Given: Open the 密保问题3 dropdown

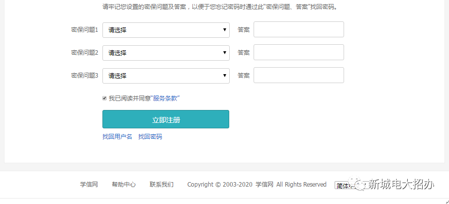Looking at the screenshot, I should (166, 76).
